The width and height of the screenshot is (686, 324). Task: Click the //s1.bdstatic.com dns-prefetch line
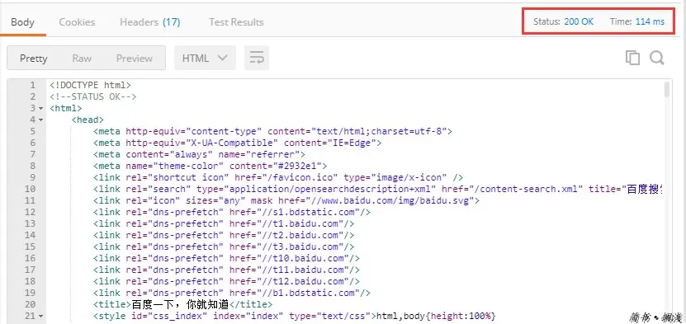[x=232, y=212]
